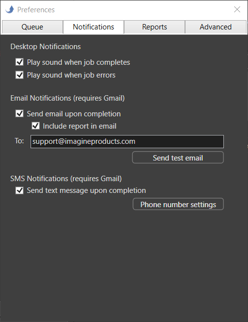The image size is (248, 322).
Task: Uncheck play sound when job errors
Action: (20, 75)
